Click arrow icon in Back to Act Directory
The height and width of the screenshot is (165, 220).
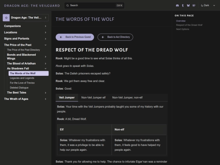(x=103, y=37)
